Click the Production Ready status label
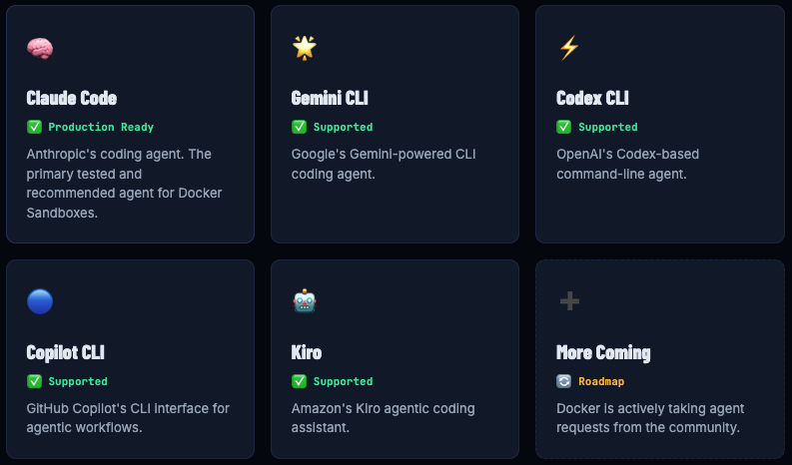The width and height of the screenshot is (792, 465). [101, 127]
